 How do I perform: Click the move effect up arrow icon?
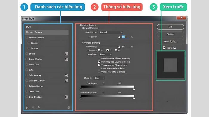click(x=33, y=107)
